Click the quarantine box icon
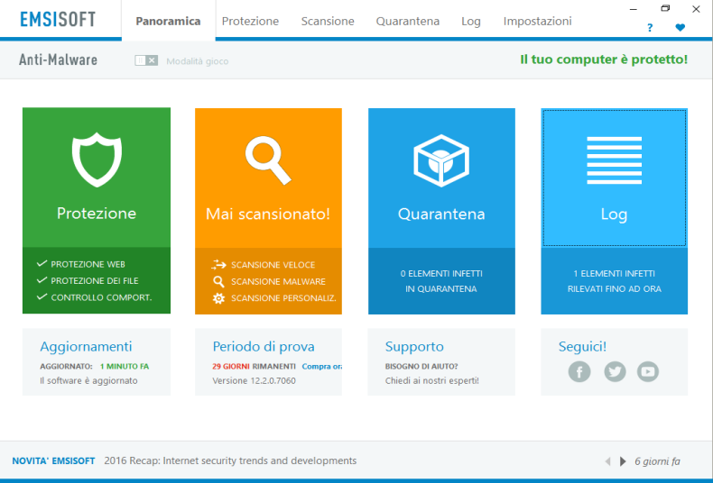 tap(441, 160)
